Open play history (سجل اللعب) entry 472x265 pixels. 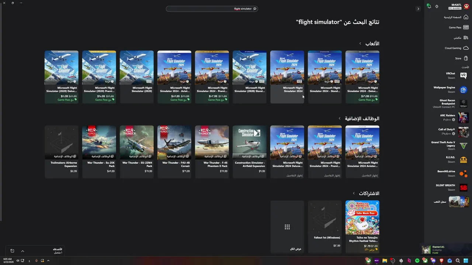click(451, 202)
